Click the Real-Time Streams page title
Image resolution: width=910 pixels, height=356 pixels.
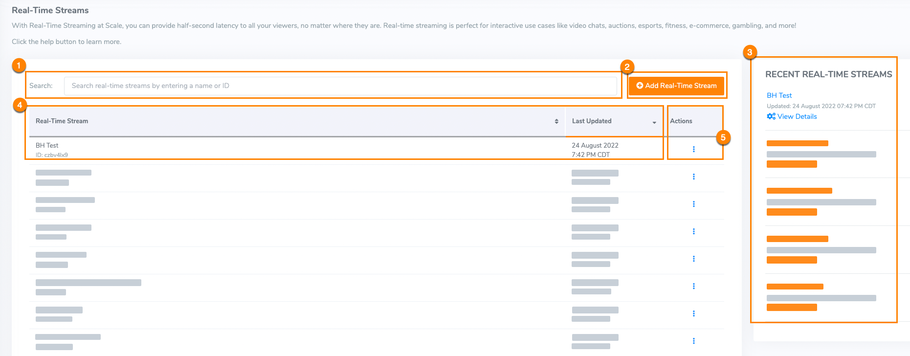click(x=50, y=10)
